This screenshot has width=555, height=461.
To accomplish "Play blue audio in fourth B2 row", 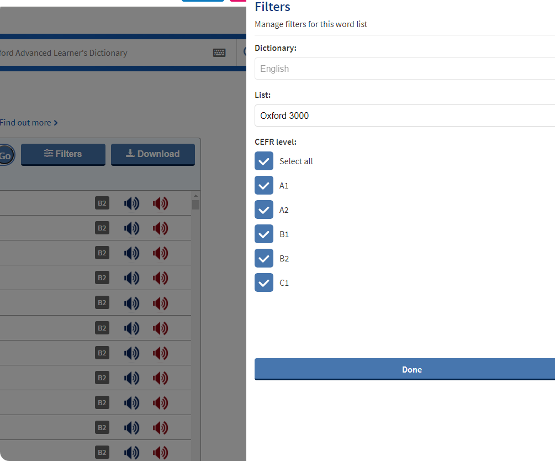I will coord(131,278).
